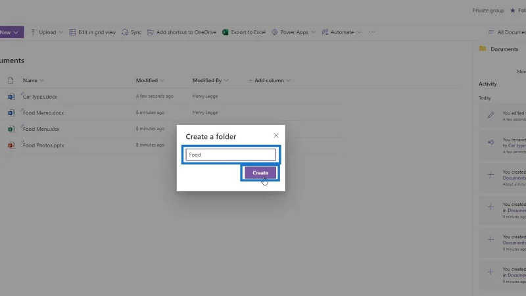Click the Today label under Activity
This screenshot has width=526, height=296.
tap(485, 98)
